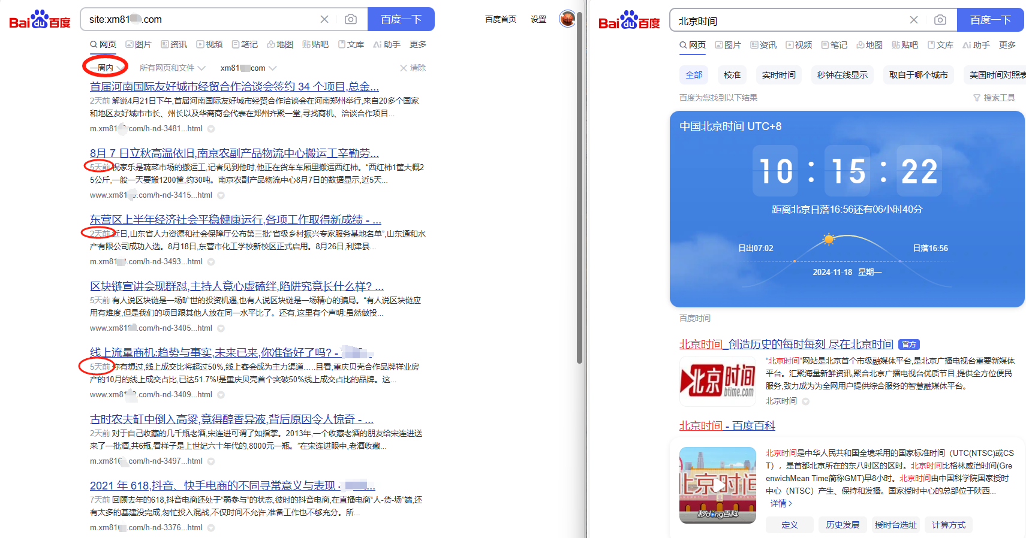Click the icon after the h-nd-3493 URL

[x=211, y=262]
